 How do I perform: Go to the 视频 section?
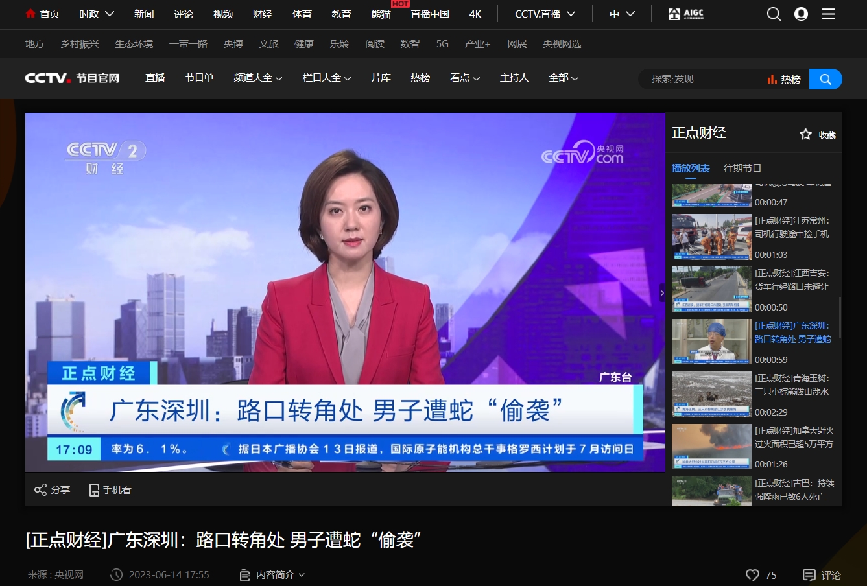(223, 14)
